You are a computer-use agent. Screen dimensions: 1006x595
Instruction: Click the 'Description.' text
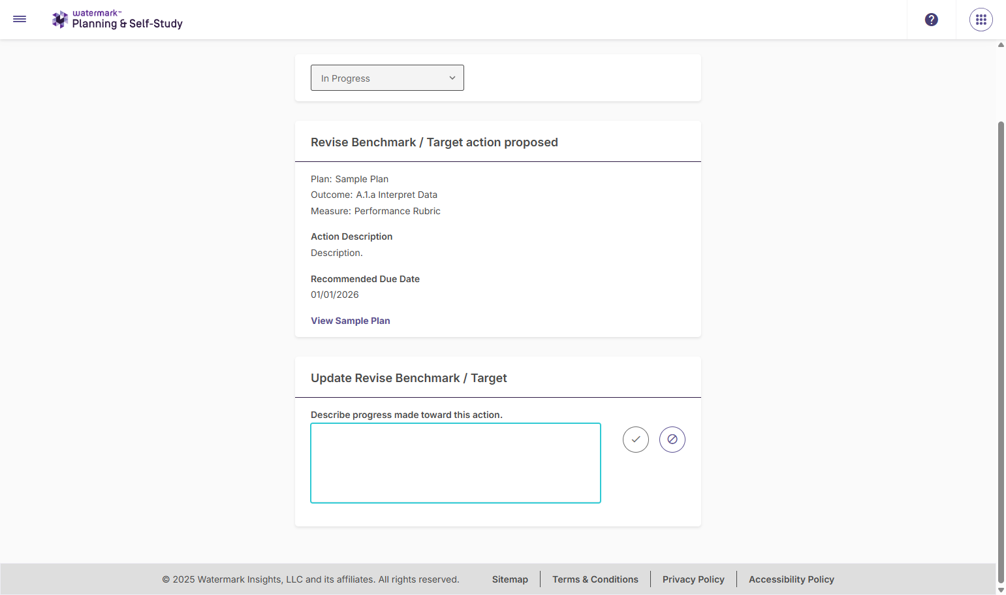(x=337, y=253)
